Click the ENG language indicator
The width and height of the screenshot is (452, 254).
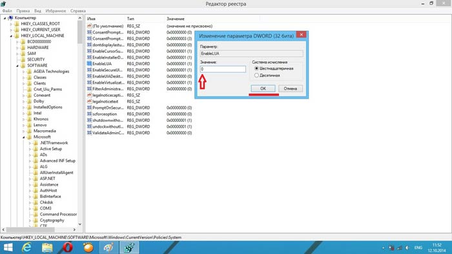point(418,248)
